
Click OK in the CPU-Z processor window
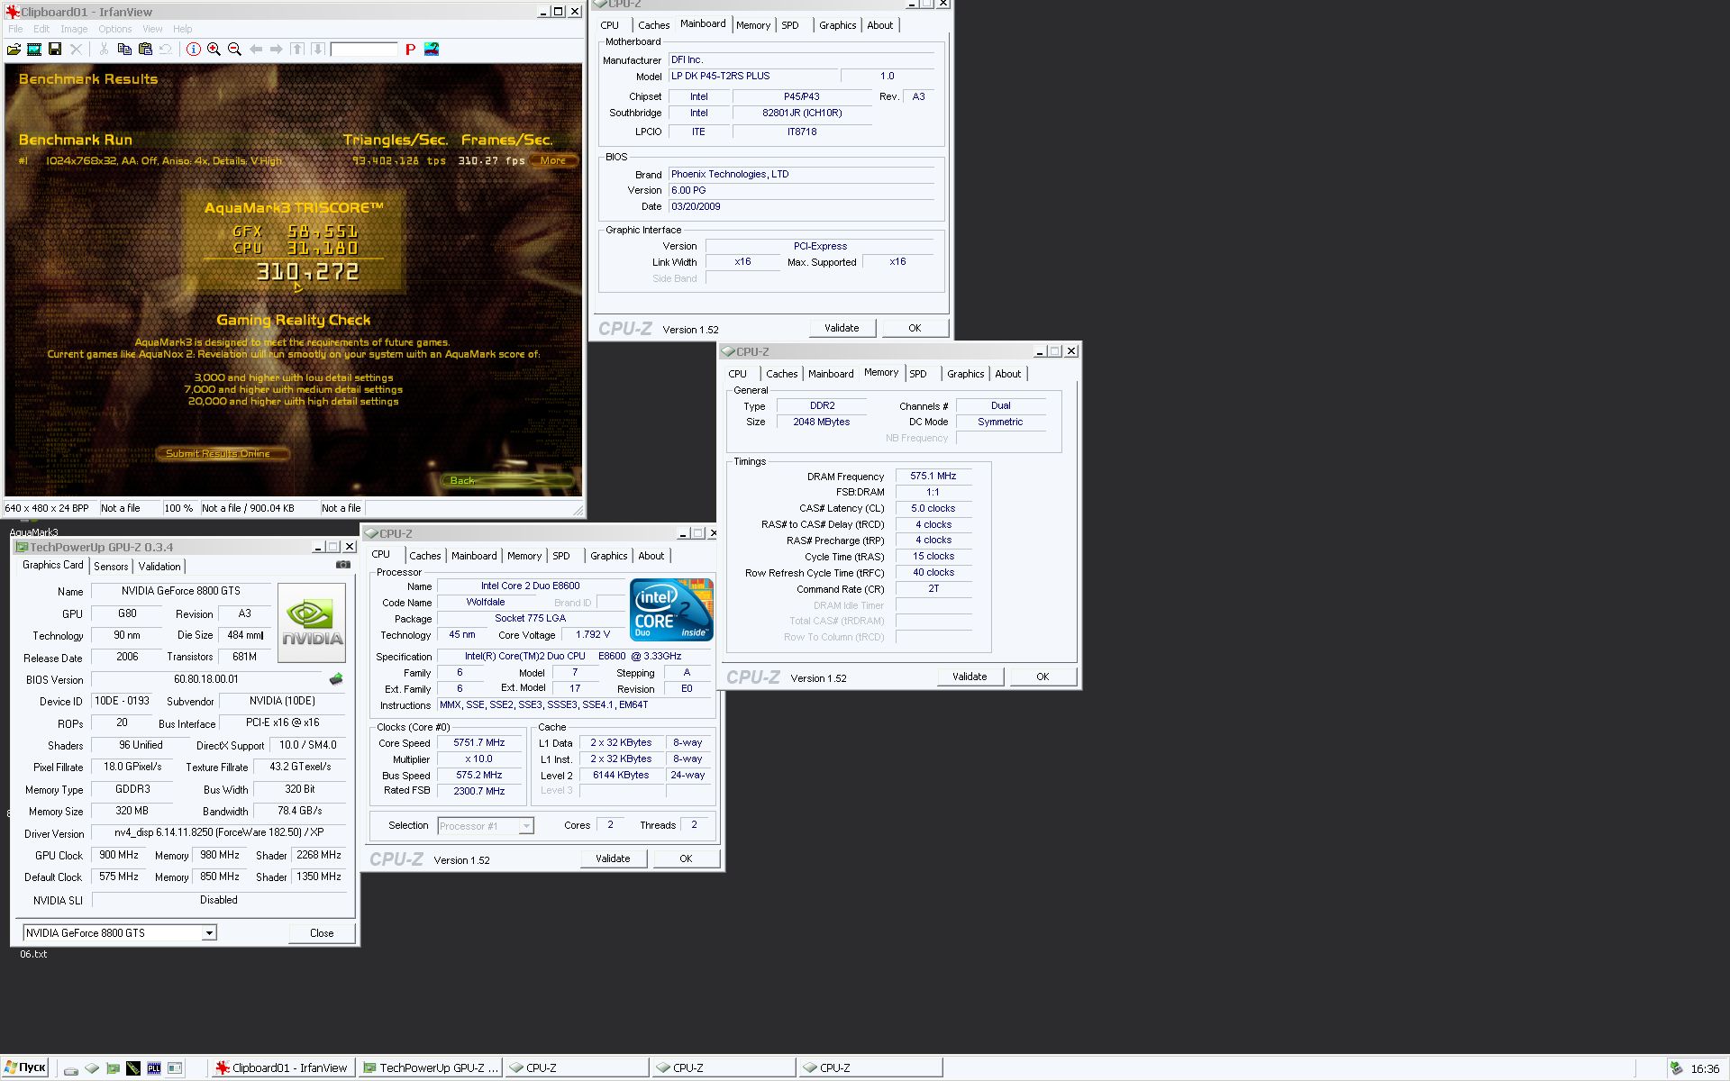pos(686,858)
